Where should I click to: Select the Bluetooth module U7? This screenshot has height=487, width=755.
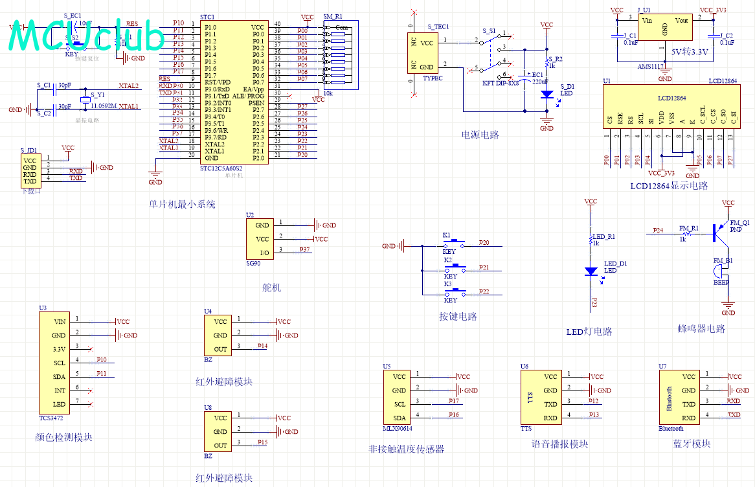click(679, 397)
